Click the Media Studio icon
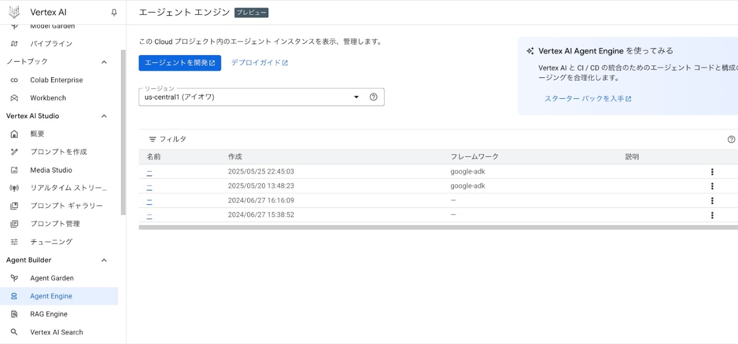Image resolution: width=738 pixels, height=344 pixels. coord(14,170)
